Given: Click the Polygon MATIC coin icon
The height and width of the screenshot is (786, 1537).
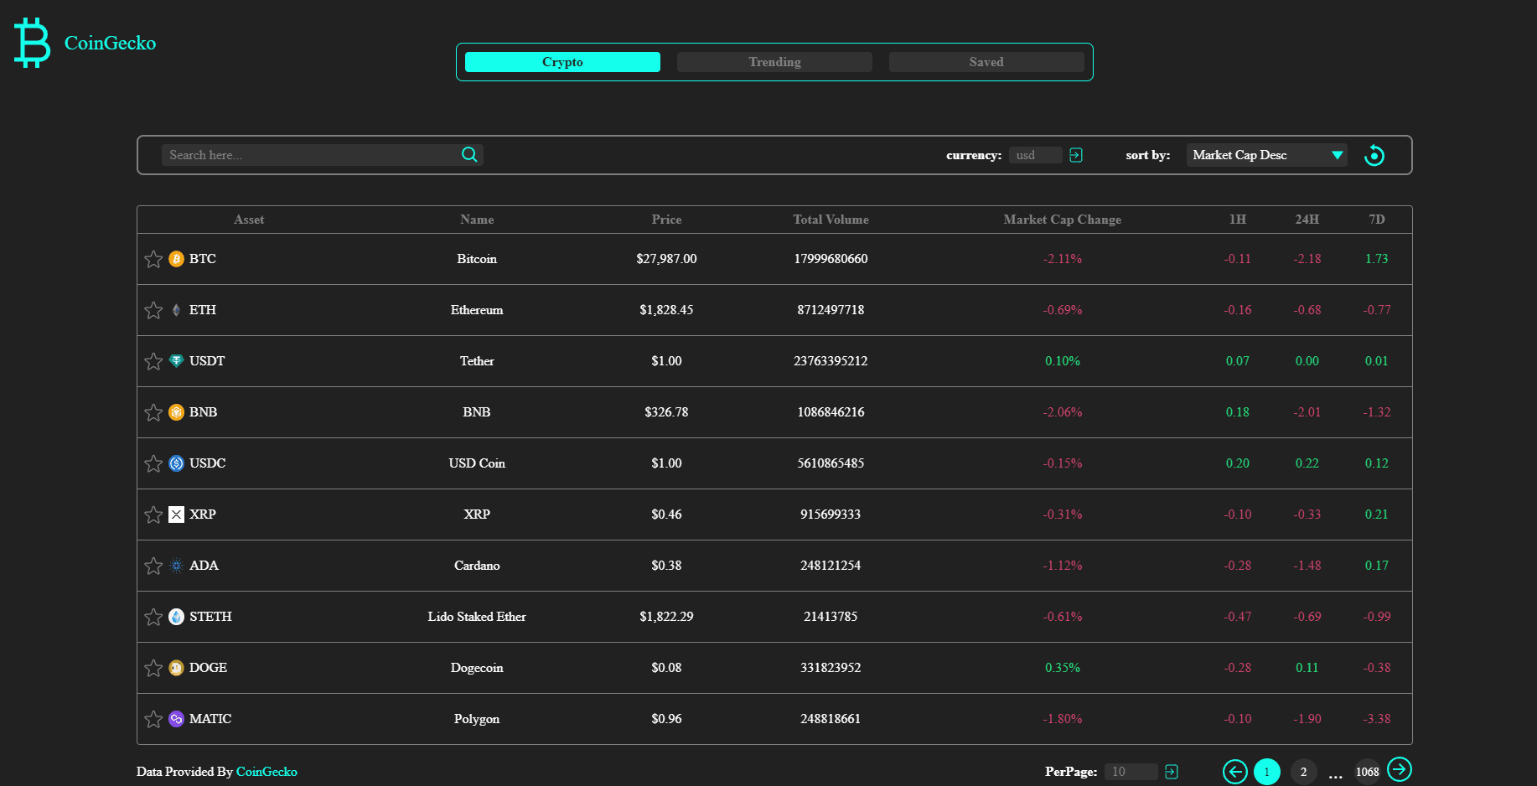Looking at the screenshot, I should 176,719.
